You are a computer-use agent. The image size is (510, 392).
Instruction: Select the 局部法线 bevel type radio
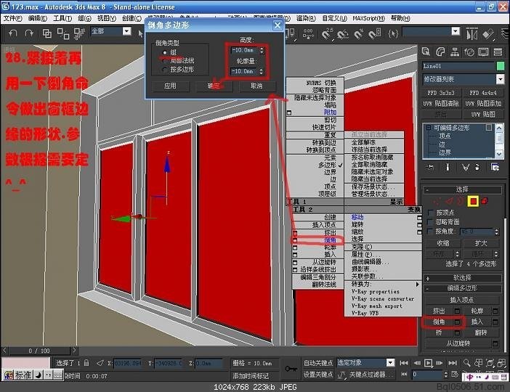point(165,61)
